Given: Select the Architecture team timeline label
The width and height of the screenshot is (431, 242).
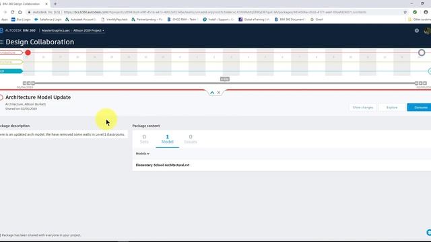Looking at the screenshot, I should 11,52.
